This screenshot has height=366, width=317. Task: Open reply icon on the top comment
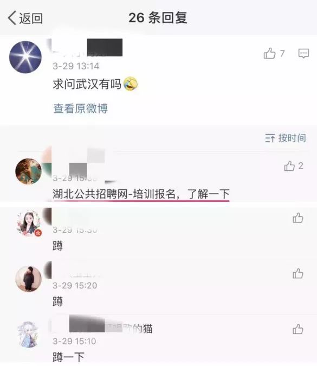click(303, 54)
